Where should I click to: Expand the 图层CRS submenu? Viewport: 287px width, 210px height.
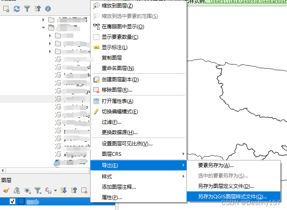tap(138, 154)
